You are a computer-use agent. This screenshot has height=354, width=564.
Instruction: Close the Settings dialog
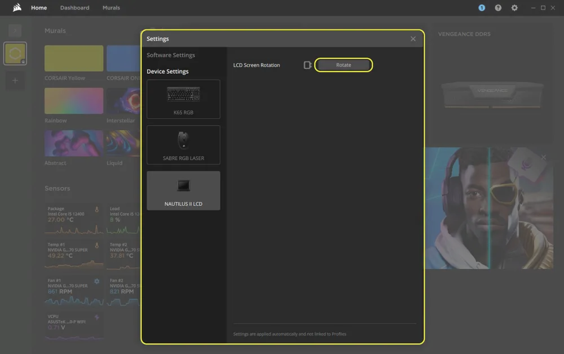click(x=413, y=39)
